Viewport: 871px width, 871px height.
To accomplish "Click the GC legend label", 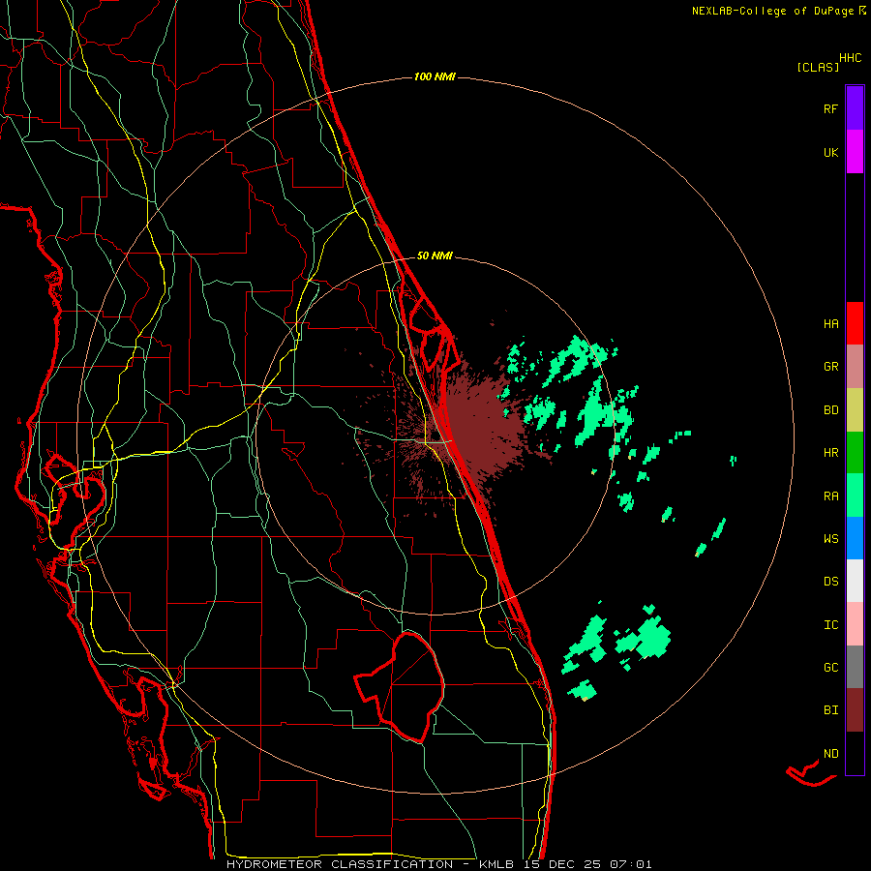I will (x=830, y=668).
